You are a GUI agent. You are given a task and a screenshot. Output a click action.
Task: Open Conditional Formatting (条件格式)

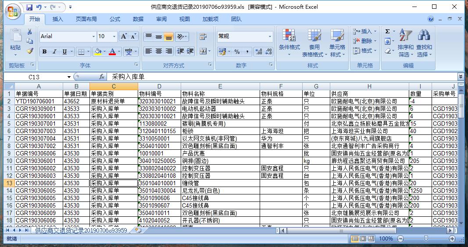(x=289, y=44)
